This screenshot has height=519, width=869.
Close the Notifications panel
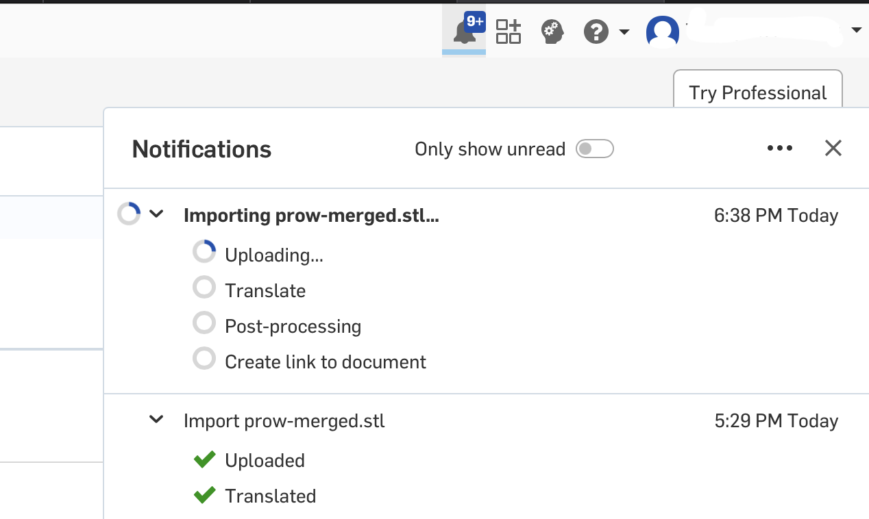point(833,149)
